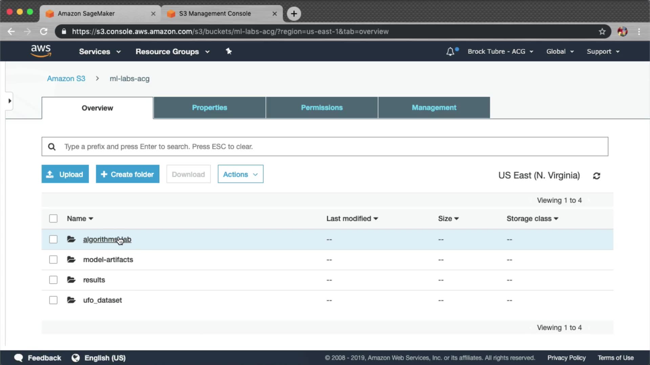Expand the Services menu dropdown
This screenshot has height=365, width=650.
[100, 52]
